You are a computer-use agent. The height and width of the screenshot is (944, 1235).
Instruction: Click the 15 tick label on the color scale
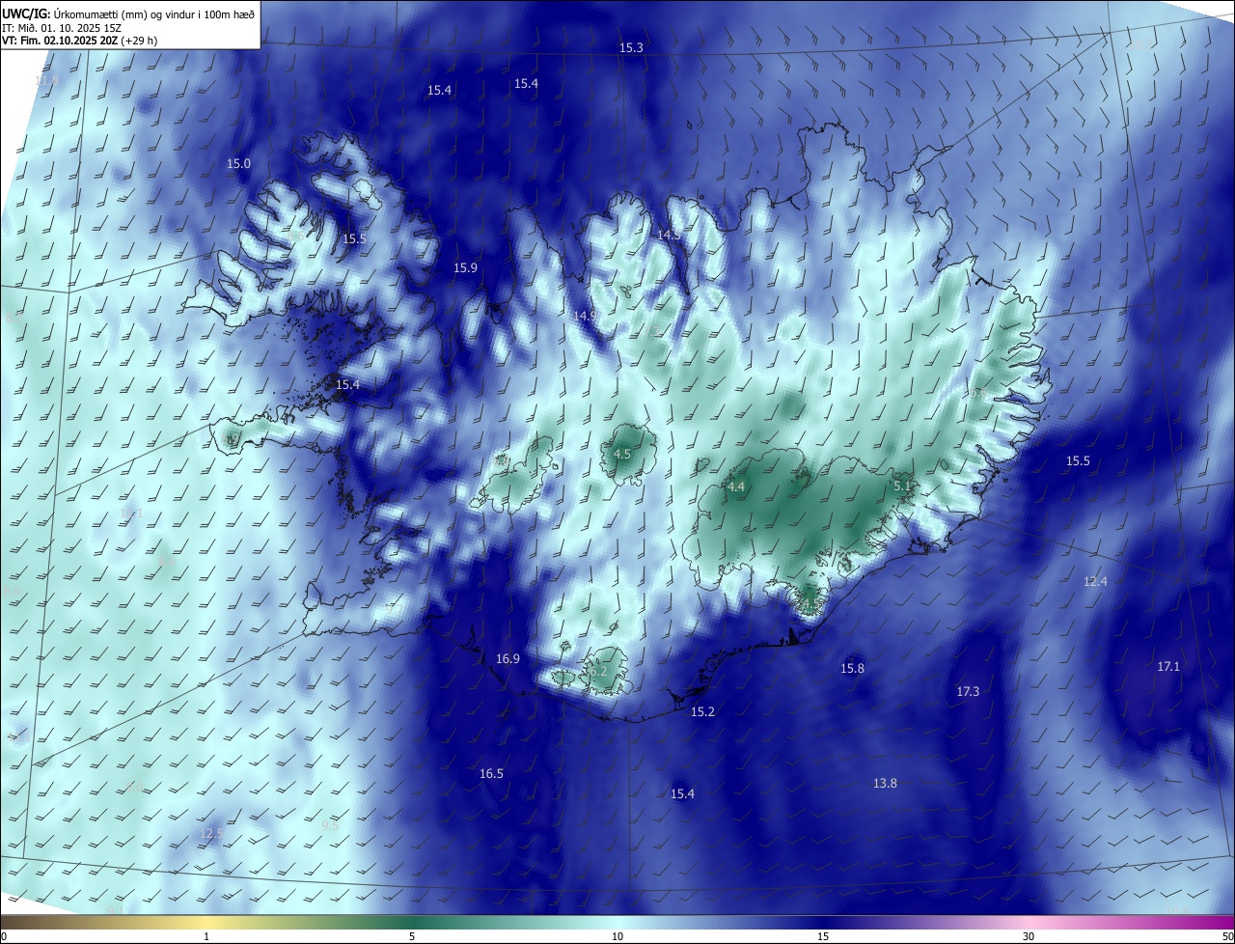point(823,936)
